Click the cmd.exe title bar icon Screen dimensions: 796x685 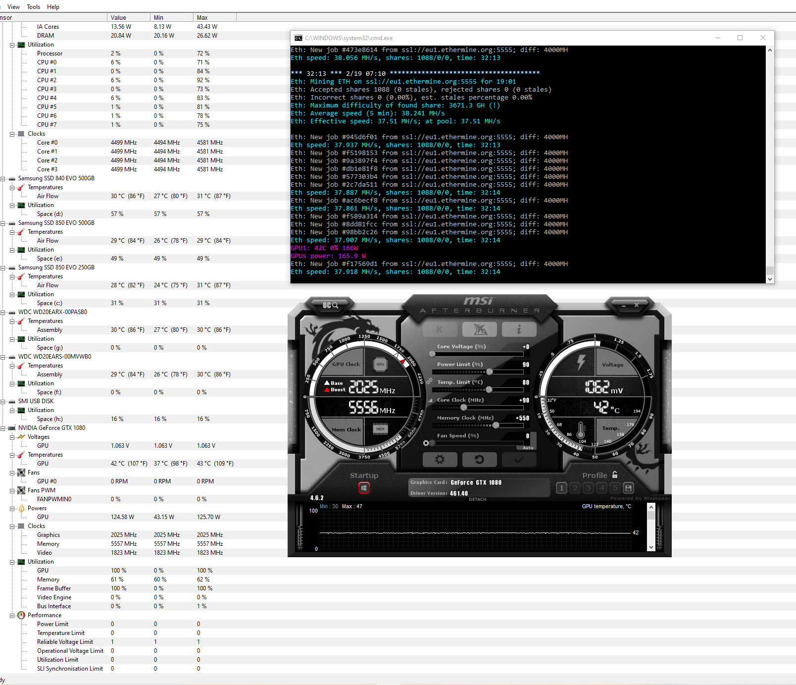click(x=298, y=38)
